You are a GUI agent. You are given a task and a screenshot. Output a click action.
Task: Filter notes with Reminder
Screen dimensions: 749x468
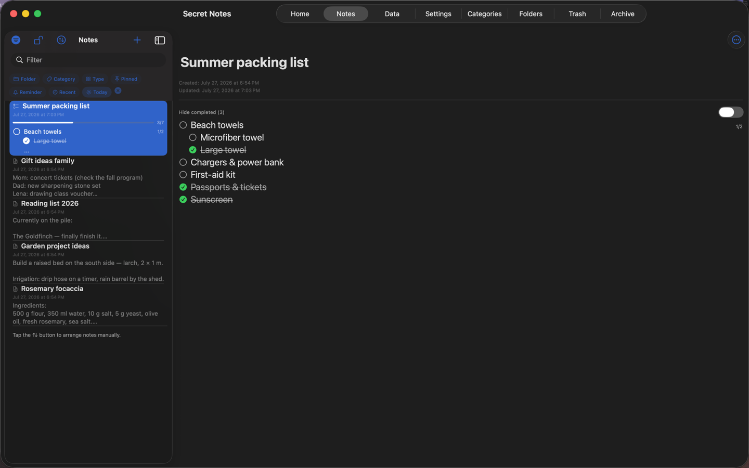(x=28, y=92)
